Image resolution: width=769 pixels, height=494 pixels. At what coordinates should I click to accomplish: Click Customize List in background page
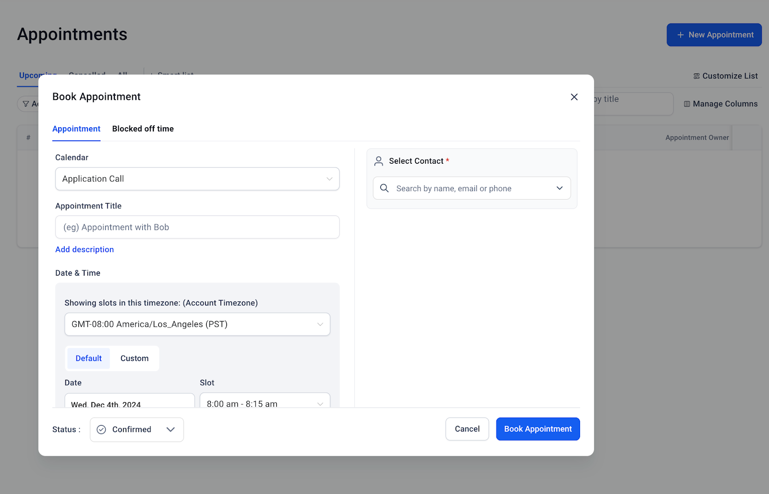click(725, 76)
